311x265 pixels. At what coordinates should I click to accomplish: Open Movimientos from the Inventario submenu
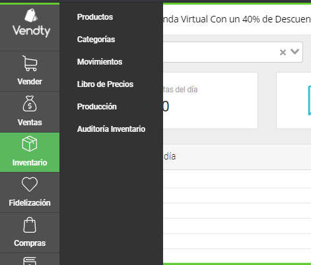click(x=100, y=62)
